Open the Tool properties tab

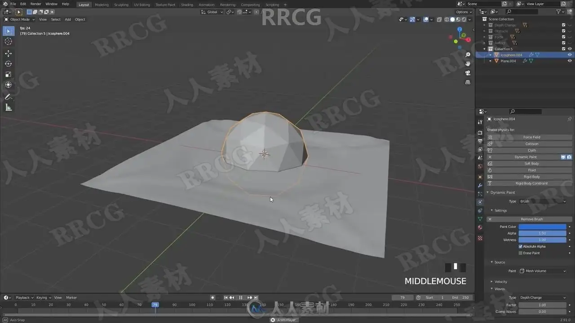(480, 122)
